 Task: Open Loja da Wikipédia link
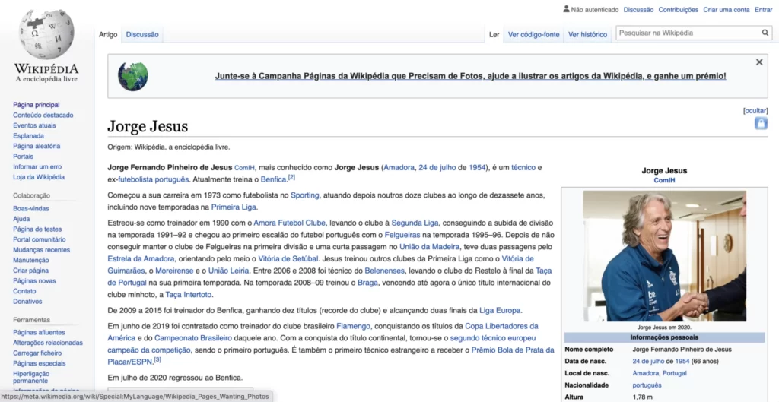coord(39,177)
